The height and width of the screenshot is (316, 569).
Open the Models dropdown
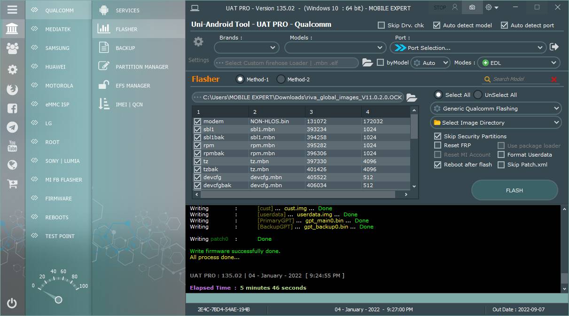(x=335, y=47)
